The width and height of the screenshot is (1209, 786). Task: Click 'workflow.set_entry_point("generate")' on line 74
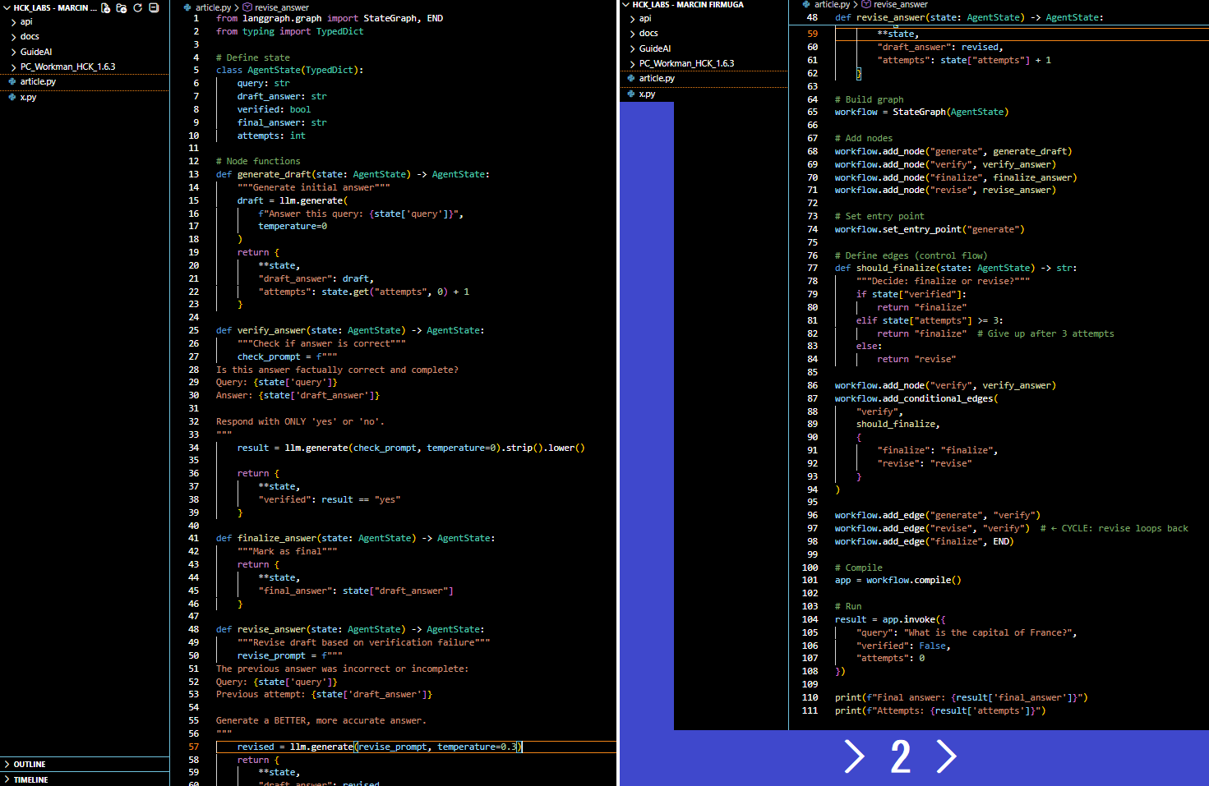[930, 229]
